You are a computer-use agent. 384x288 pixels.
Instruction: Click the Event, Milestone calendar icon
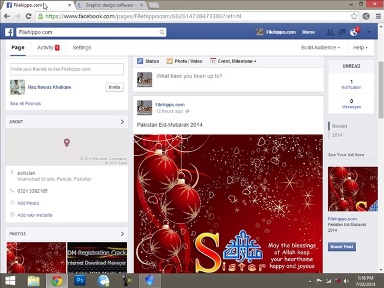click(x=213, y=61)
